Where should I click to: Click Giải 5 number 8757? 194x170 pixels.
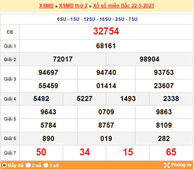[106, 125]
